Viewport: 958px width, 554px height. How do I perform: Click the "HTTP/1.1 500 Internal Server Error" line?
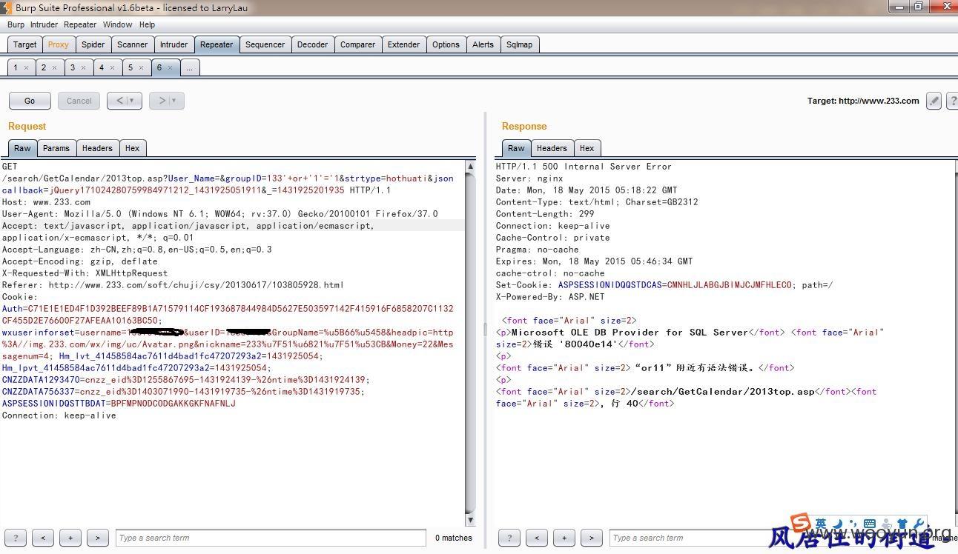click(584, 167)
